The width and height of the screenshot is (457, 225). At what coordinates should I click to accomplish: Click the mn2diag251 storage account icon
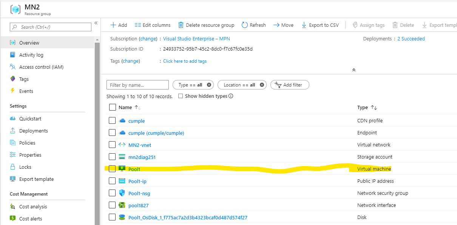click(122, 157)
